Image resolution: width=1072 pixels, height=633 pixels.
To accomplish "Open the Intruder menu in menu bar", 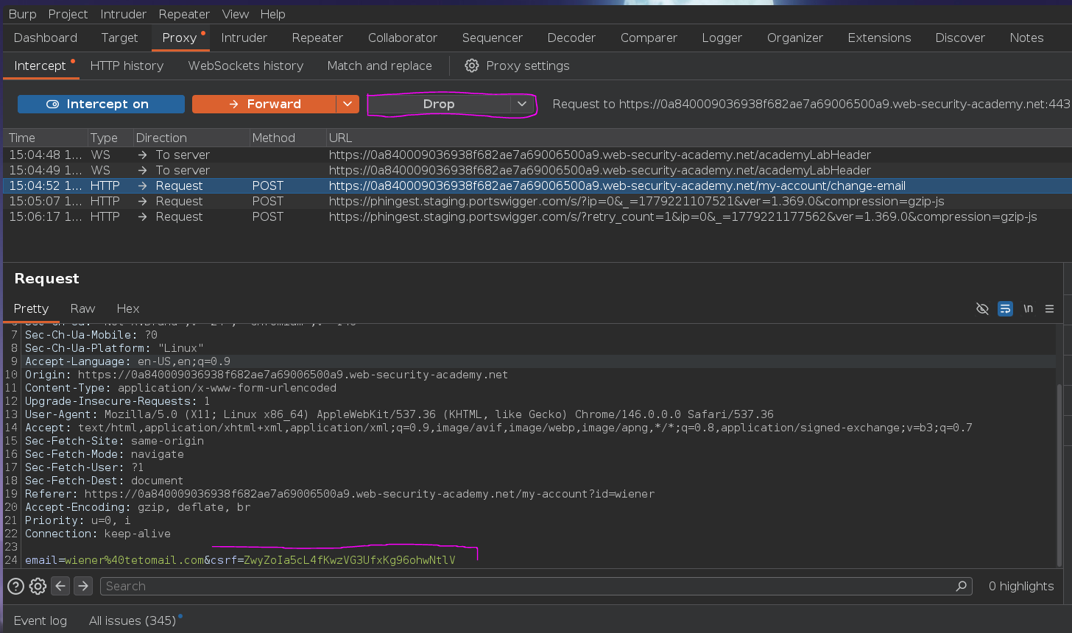I will (x=123, y=14).
